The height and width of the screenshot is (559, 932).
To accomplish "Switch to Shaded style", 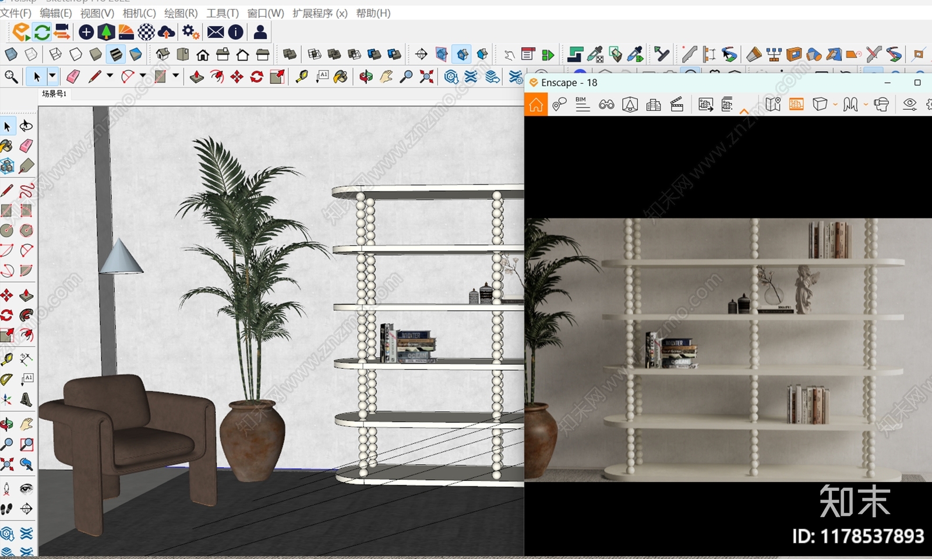I will [96, 55].
